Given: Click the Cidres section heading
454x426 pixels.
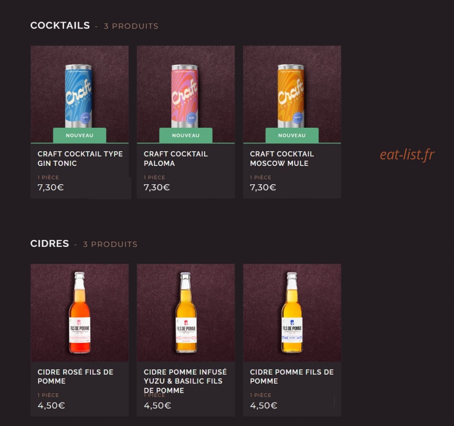Looking at the screenshot, I should (50, 244).
